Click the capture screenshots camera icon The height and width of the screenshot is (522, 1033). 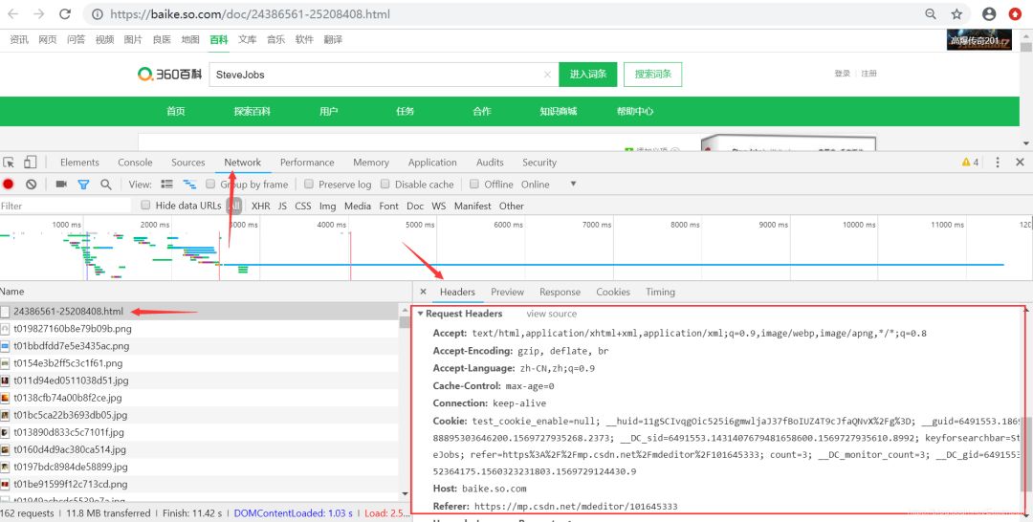[x=61, y=185]
